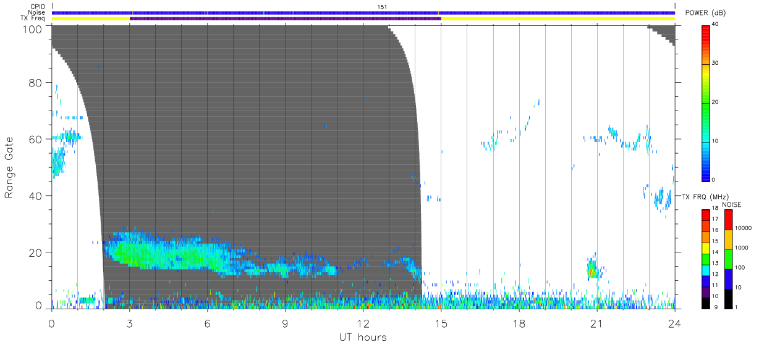759x350 pixels.
Task: Click the red 18 MHz swatch in TX FRQ legend
Action: [706, 215]
